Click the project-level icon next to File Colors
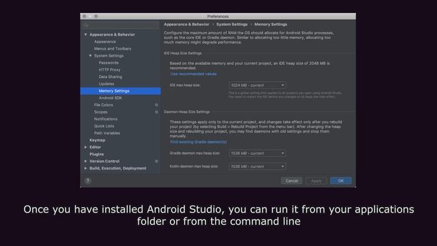This screenshot has width=437, height=246. coord(156,105)
